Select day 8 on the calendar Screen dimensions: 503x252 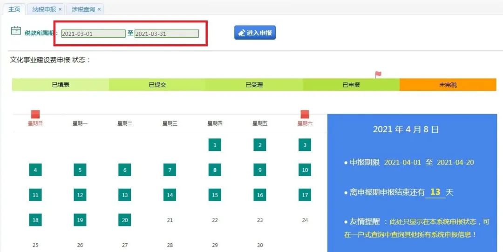click(215, 170)
